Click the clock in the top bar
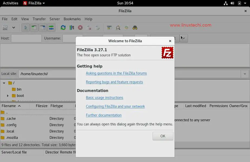Image resolution: width=250 pixels, height=162 pixels. (x=125, y=3)
